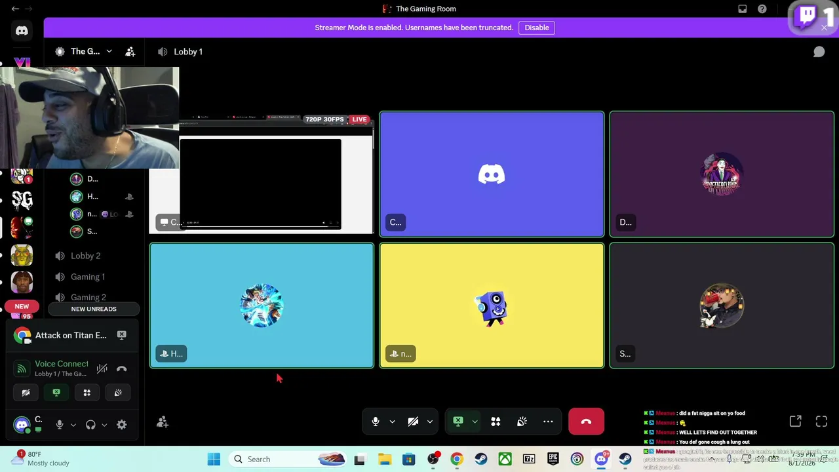Join the Gaming 1 voice channel
The width and height of the screenshot is (839, 472).
[x=88, y=277]
